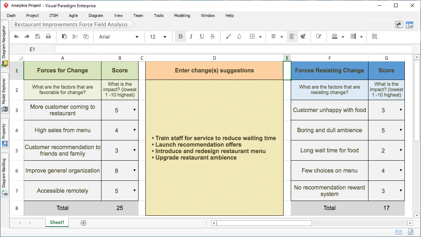Apply fill color with the droplet icon
This screenshot has width=421, height=237.
(239, 36)
